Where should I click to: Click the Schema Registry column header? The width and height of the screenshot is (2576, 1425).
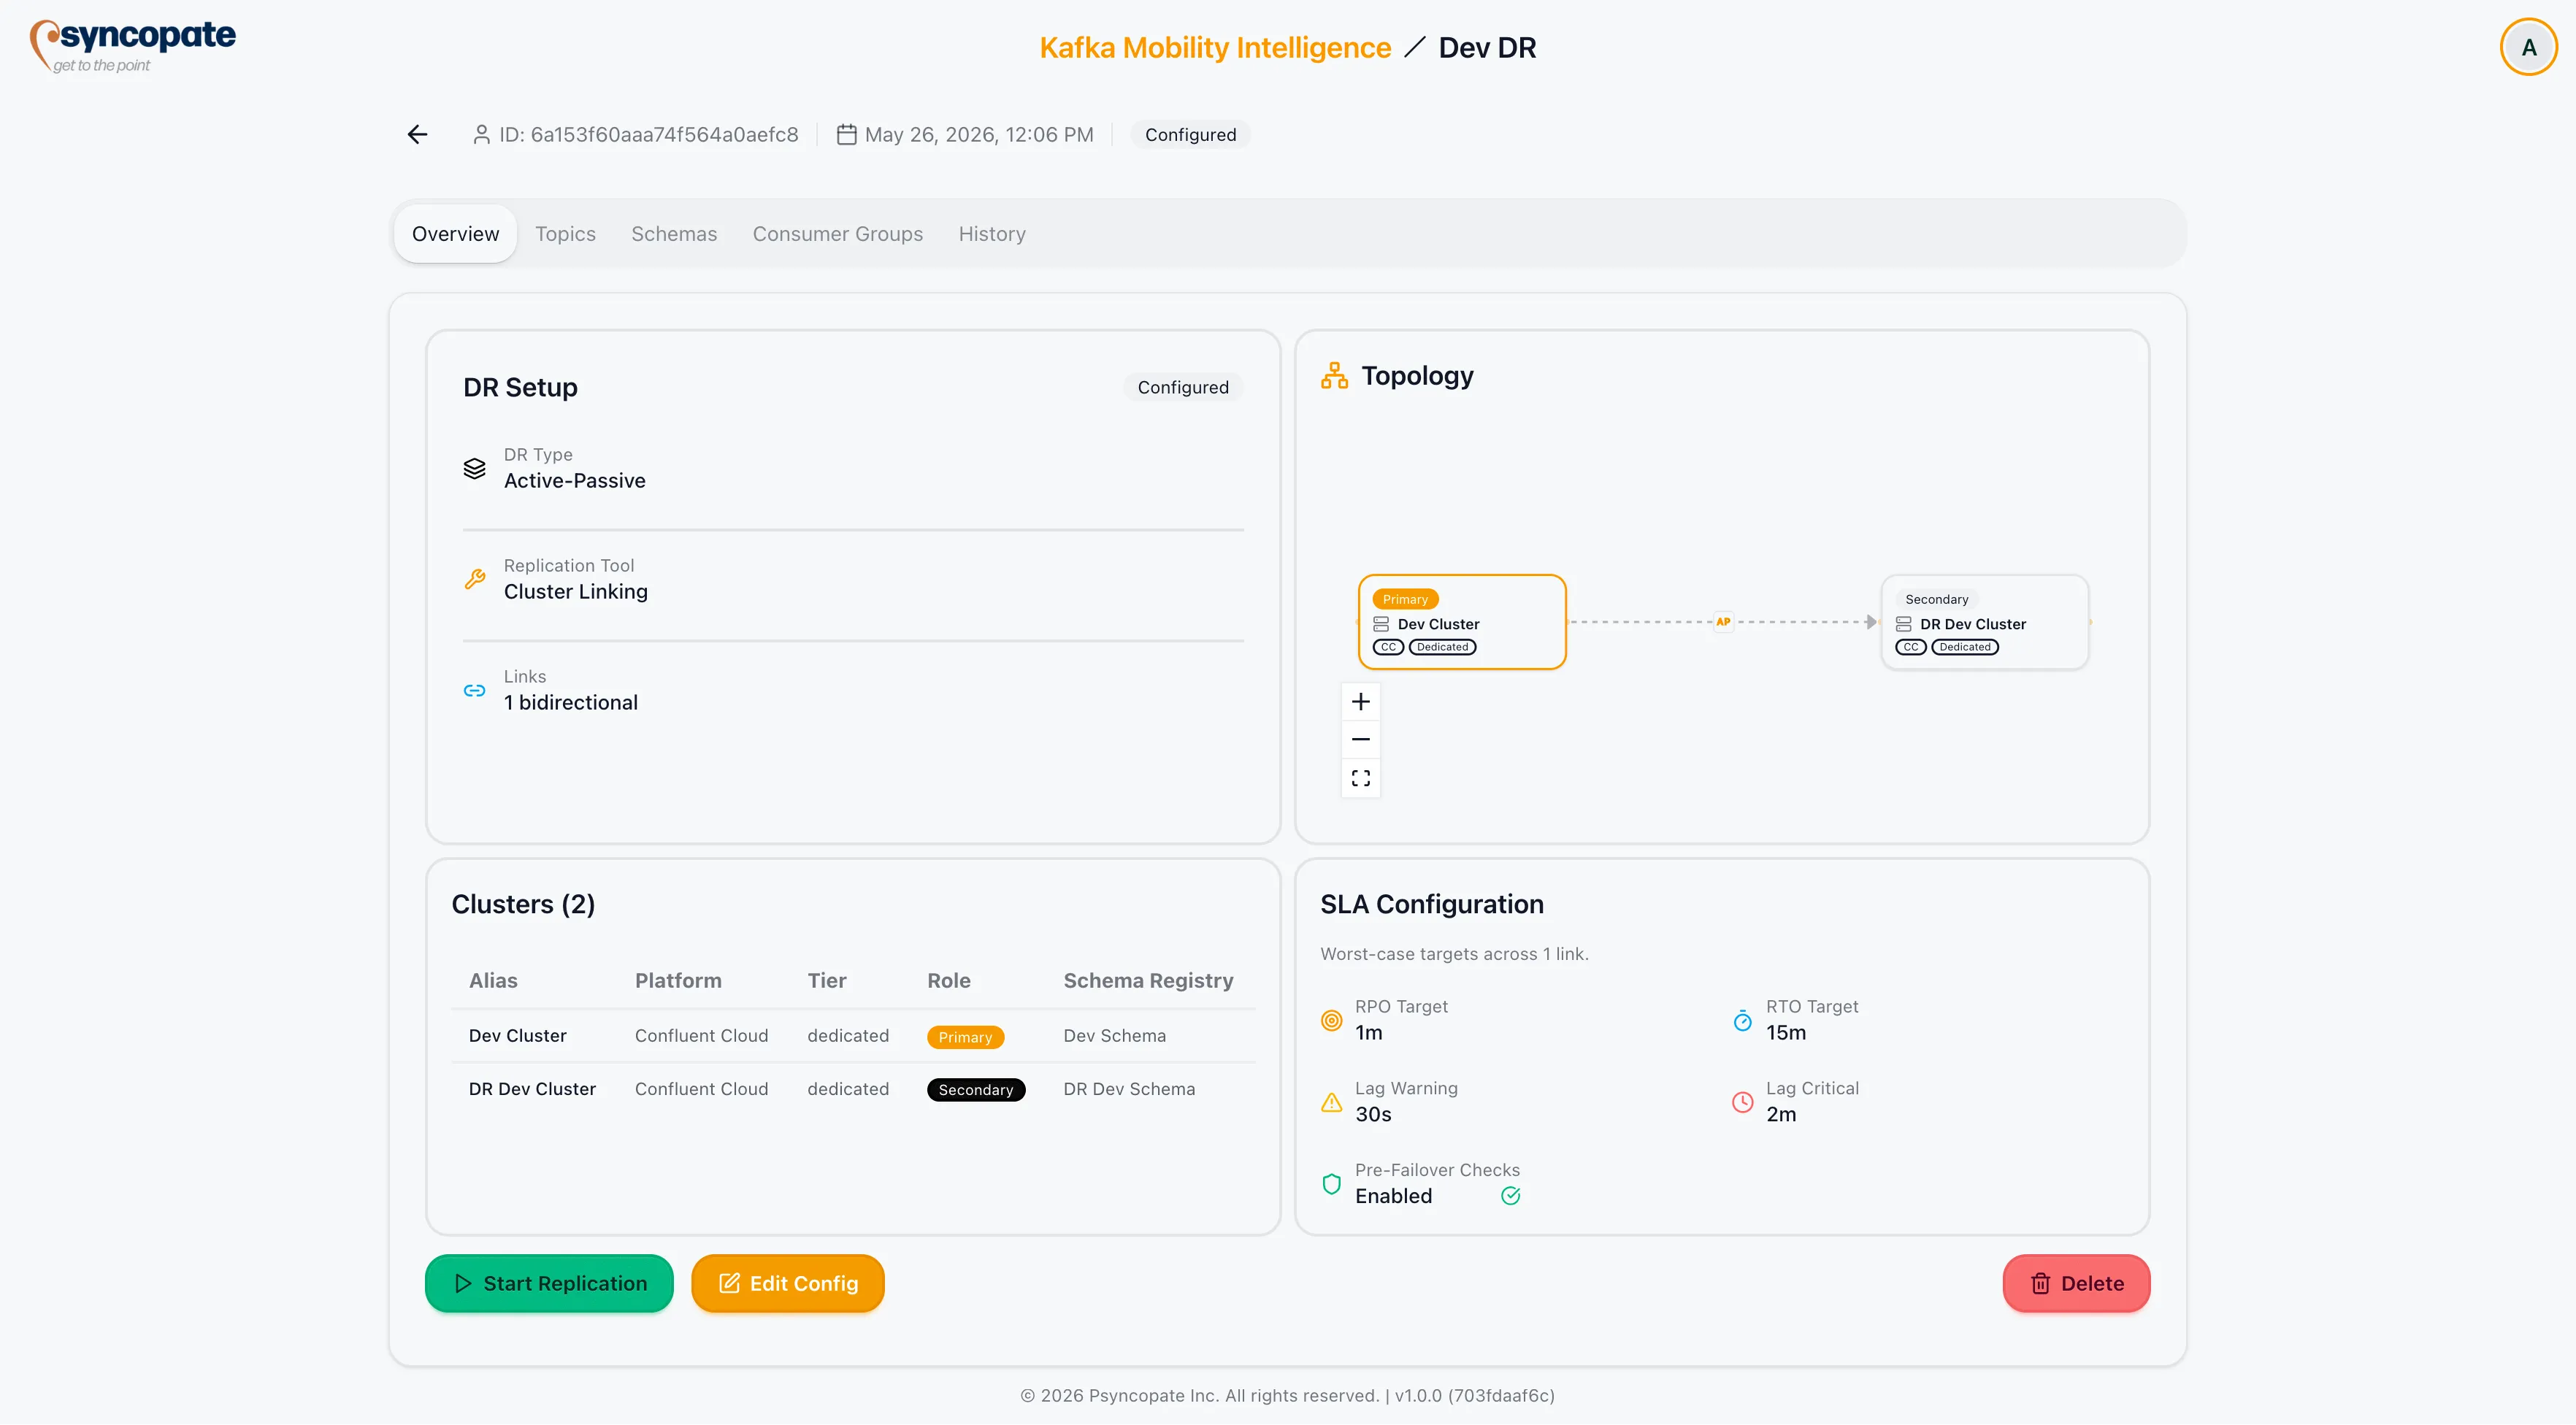(x=1148, y=981)
